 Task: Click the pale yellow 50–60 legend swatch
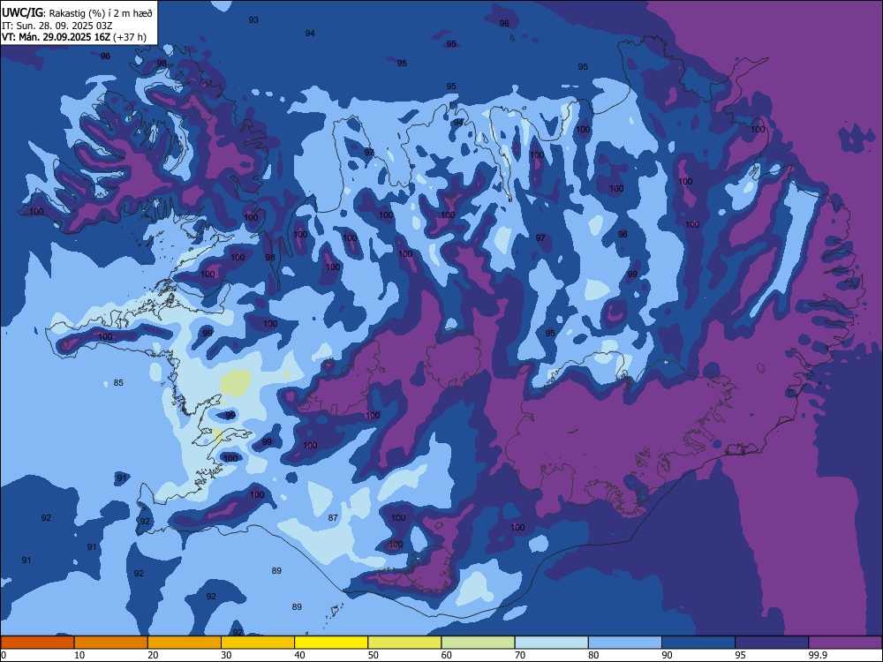click(404, 643)
